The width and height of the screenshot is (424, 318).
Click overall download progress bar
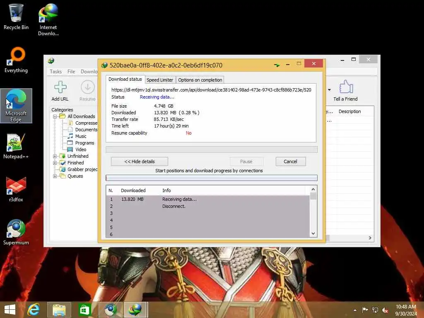(212, 149)
